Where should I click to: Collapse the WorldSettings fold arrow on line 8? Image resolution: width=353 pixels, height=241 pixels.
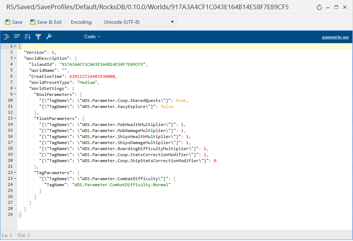point(15,88)
